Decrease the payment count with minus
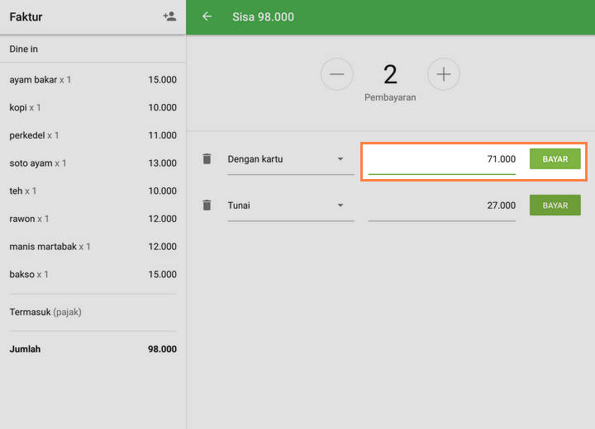 click(336, 75)
